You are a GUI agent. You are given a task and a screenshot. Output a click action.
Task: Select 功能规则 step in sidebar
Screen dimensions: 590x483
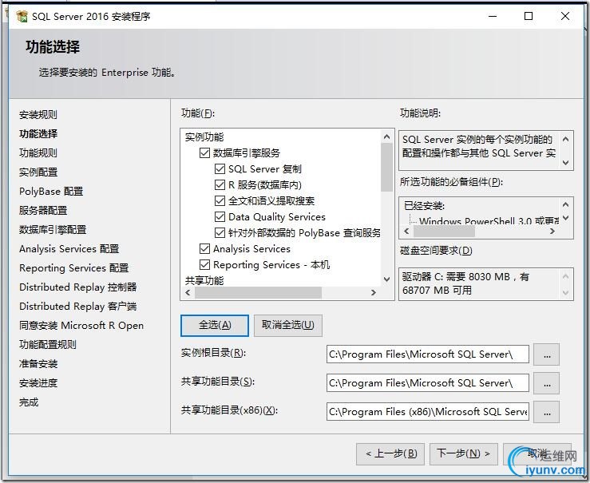pyautogui.click(x=38, y=153)
